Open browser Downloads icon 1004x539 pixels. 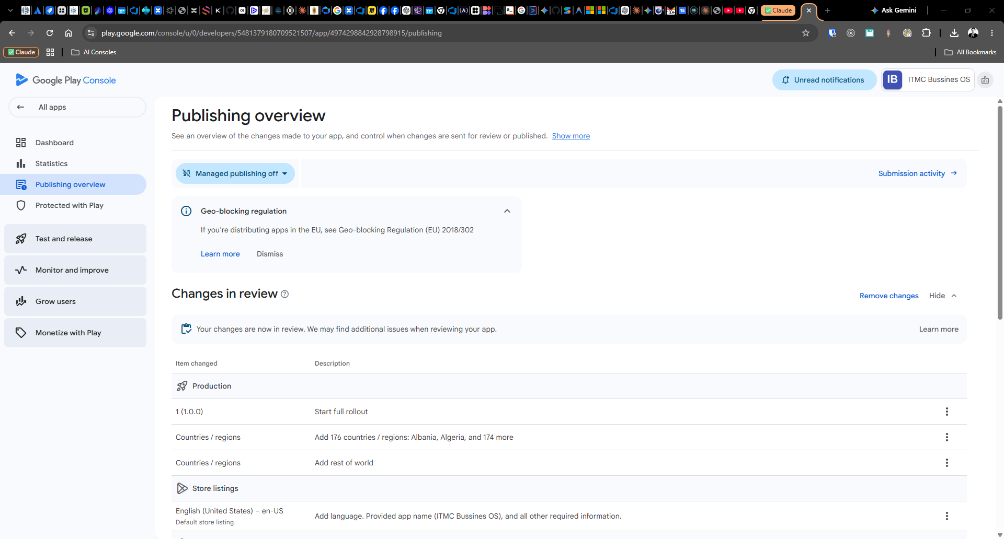click(954, 33)
